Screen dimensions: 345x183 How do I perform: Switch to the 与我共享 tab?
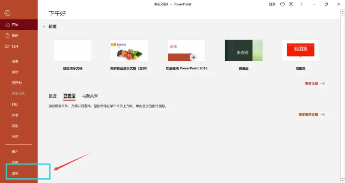click(90, 96)
